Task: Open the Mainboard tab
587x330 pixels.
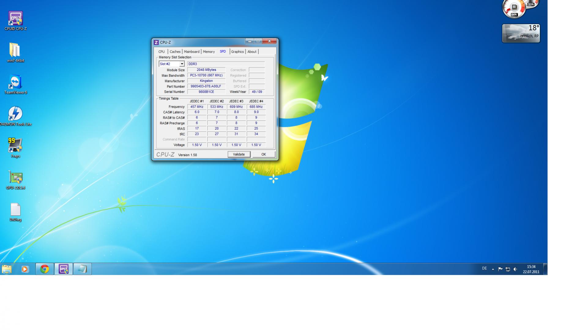Action: click(x=192, y=52)
